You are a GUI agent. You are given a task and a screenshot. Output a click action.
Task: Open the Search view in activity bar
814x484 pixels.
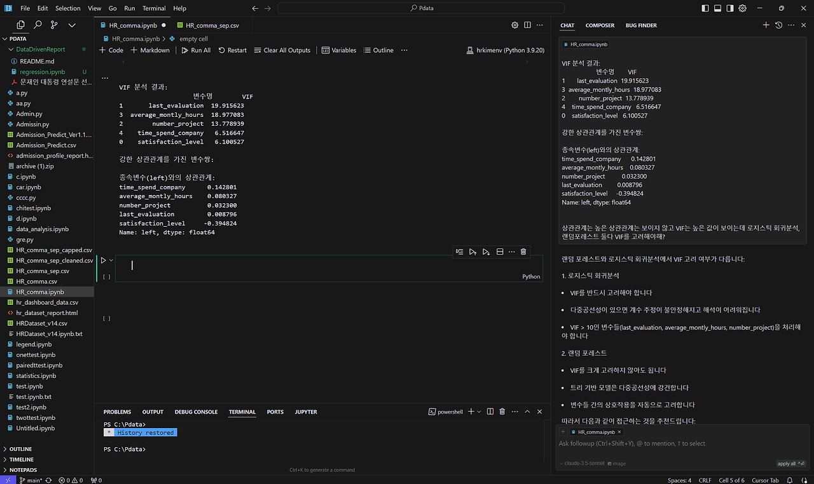[38, 25]
